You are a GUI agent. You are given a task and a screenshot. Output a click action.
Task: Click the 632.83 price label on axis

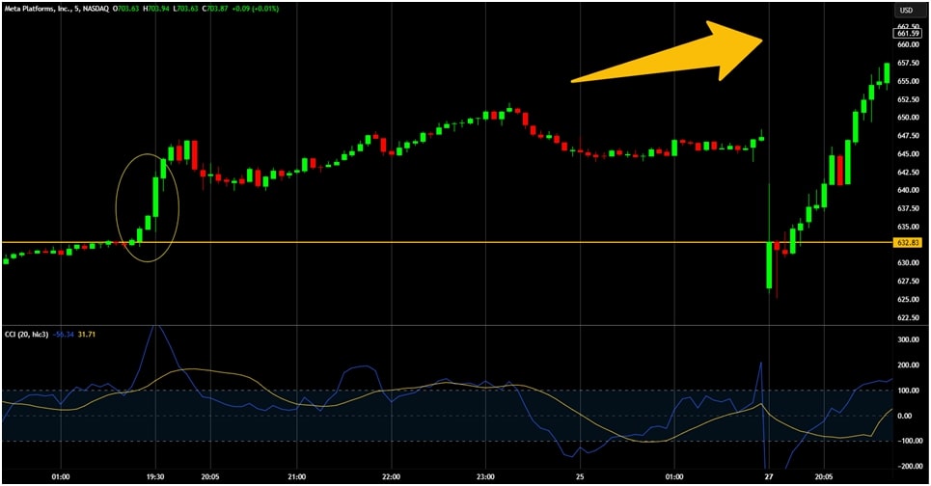(x=906, y=242)
